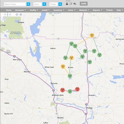Expand the Network menu
Image resolution: width=124 pixels, height=124 pixels.
point(84,10)
